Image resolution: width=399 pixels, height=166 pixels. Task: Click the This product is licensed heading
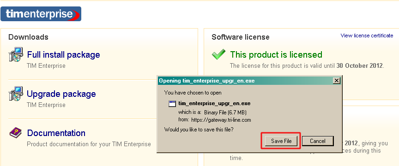(x=276, y=54)
